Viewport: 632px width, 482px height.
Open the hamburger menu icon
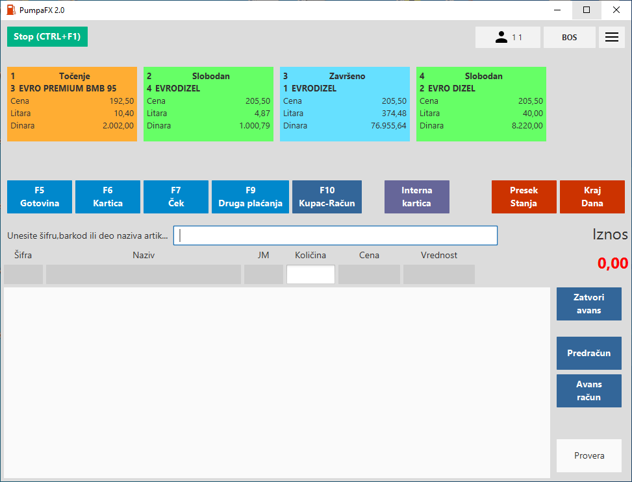click(611, 38)
